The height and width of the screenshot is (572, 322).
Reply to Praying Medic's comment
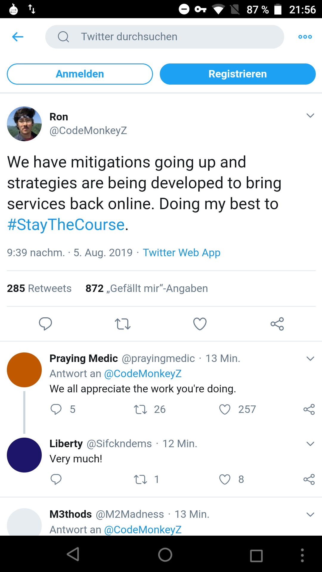56,409
